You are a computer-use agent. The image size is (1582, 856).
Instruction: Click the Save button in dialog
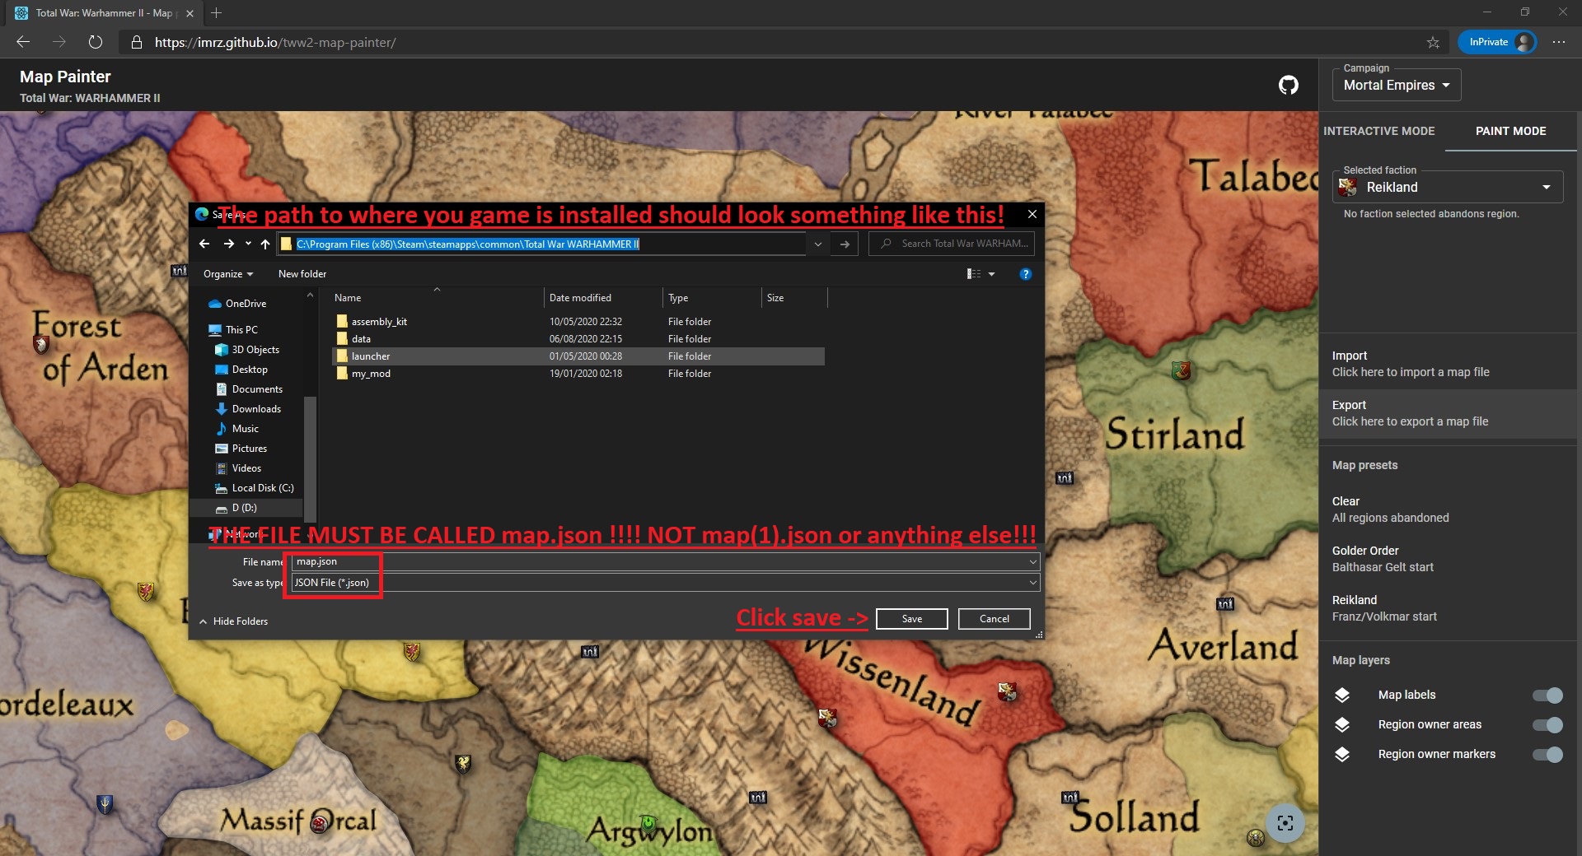point(911,619)
